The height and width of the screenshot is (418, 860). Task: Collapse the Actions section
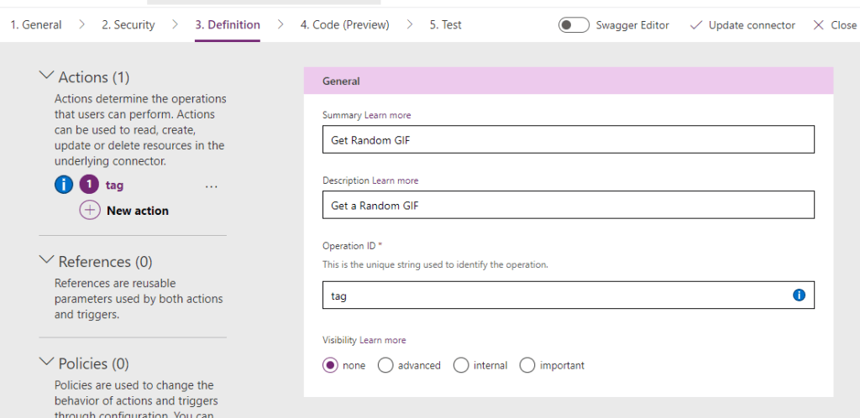[x=46, y=76]
